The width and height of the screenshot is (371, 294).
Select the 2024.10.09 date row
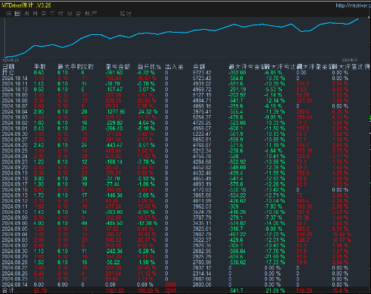click(15, 95)
